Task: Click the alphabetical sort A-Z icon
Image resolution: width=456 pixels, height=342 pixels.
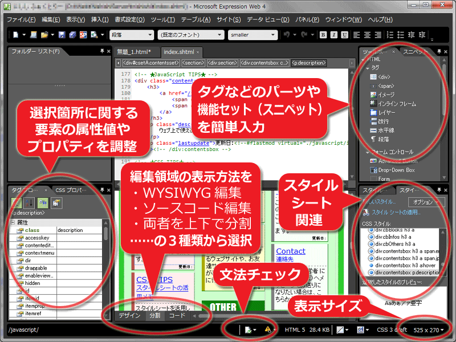Action: coord(30,203)
